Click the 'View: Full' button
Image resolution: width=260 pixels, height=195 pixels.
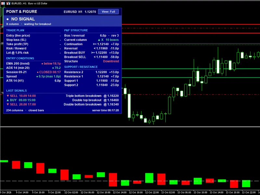pos(109,12)
